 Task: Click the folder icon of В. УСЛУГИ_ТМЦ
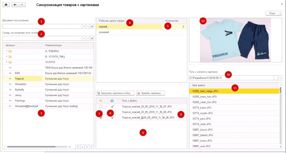tap(10, 57)
